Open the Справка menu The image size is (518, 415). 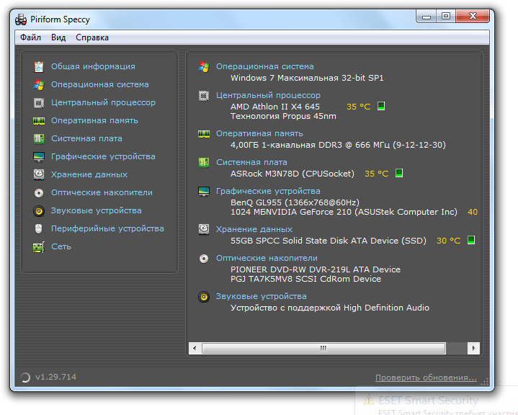(92, 37)
